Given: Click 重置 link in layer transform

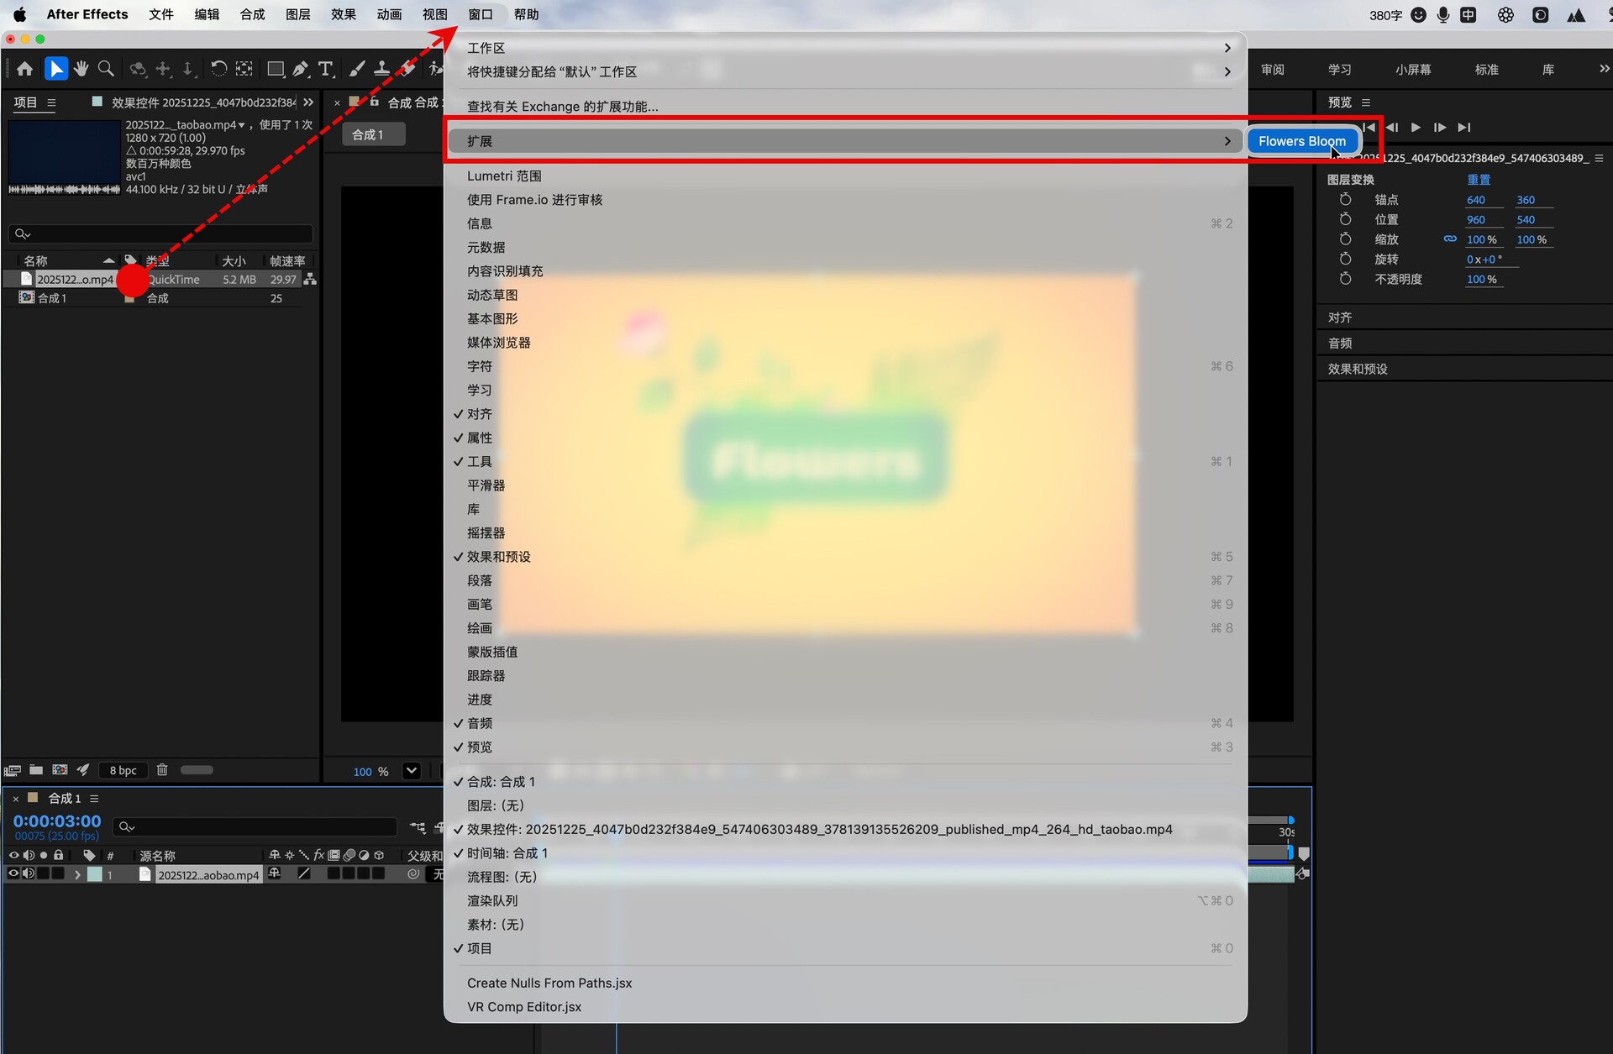Looking at the screenshot, I should coord(1479,180).
